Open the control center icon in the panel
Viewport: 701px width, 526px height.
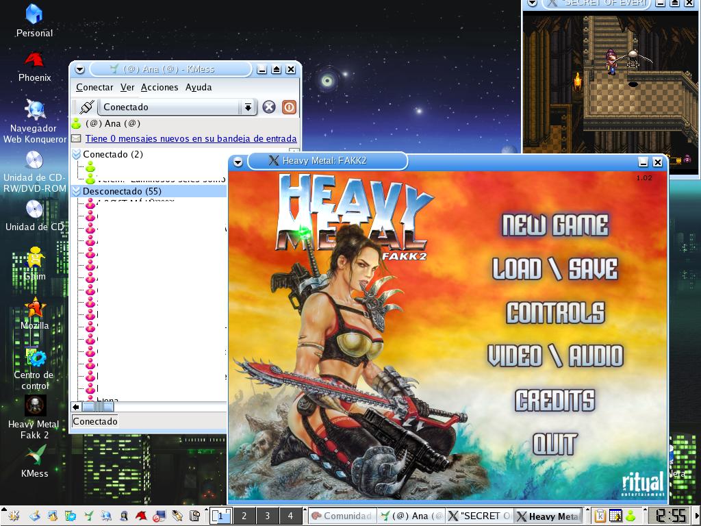(x=71, y=516)
